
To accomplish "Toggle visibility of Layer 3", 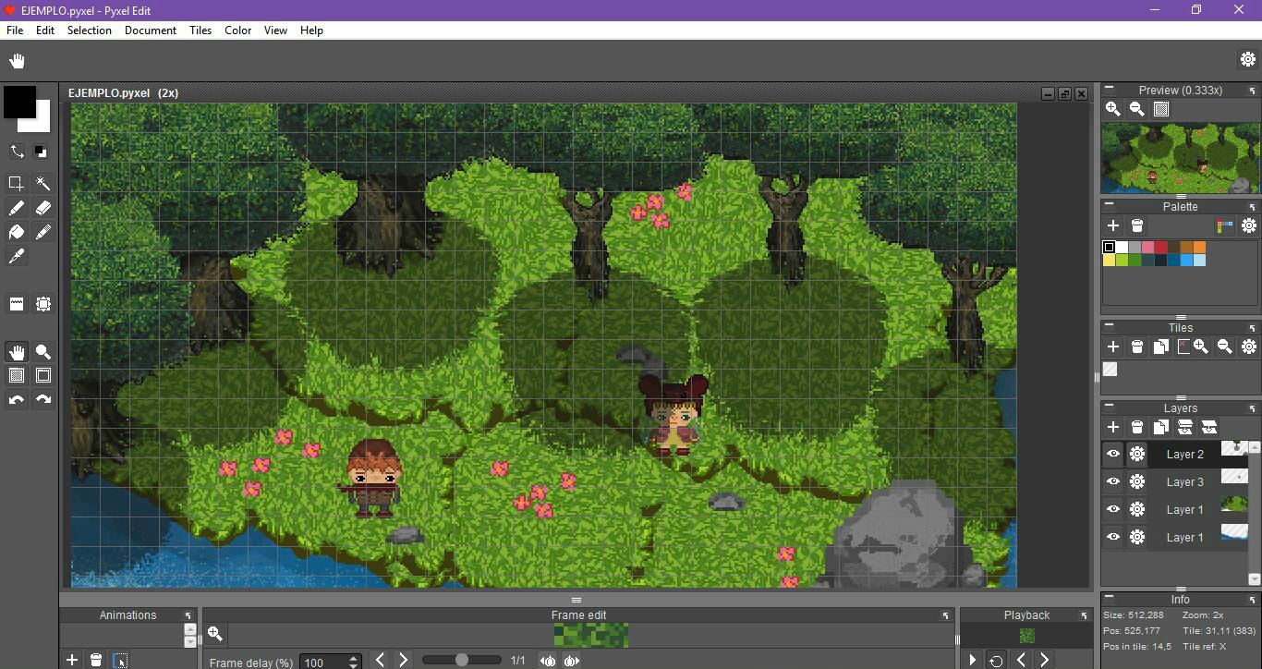I will [1112, 481].
